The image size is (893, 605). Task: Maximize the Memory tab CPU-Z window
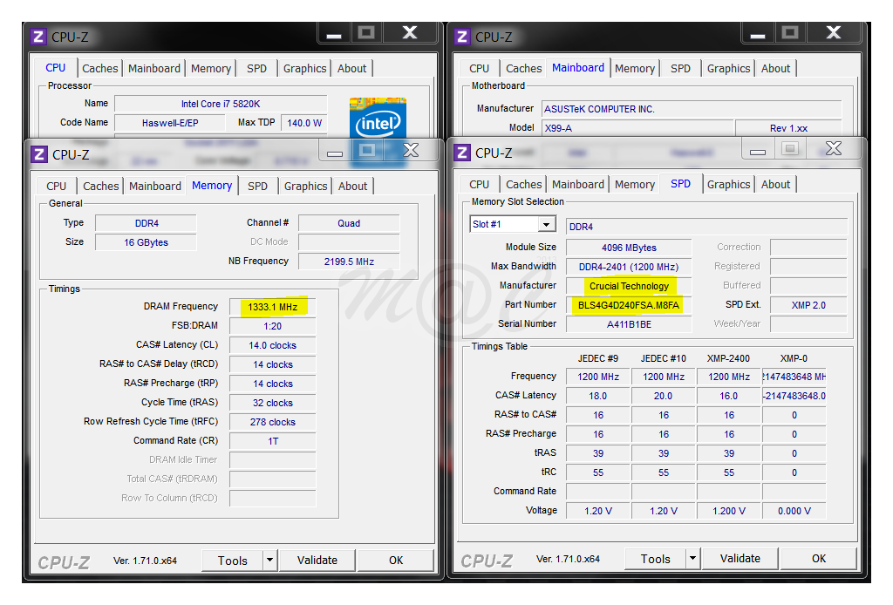[x=367, y=151]
